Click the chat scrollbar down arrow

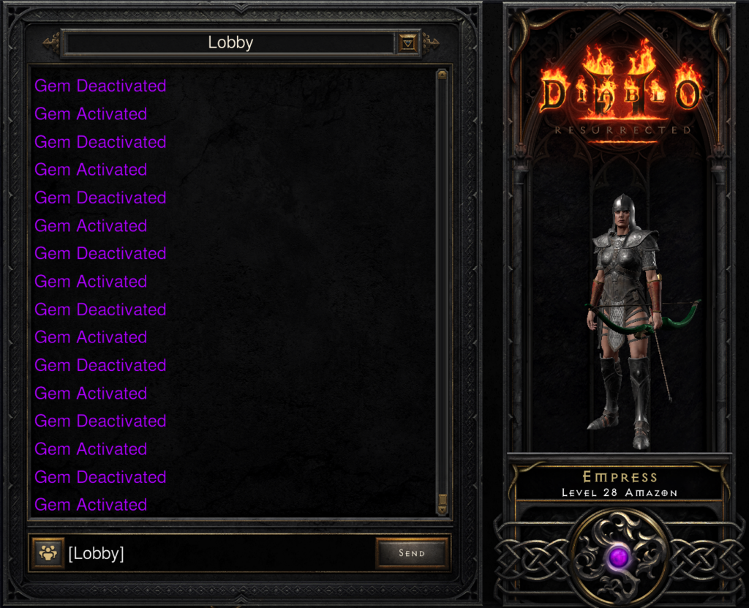coord(443,509)
